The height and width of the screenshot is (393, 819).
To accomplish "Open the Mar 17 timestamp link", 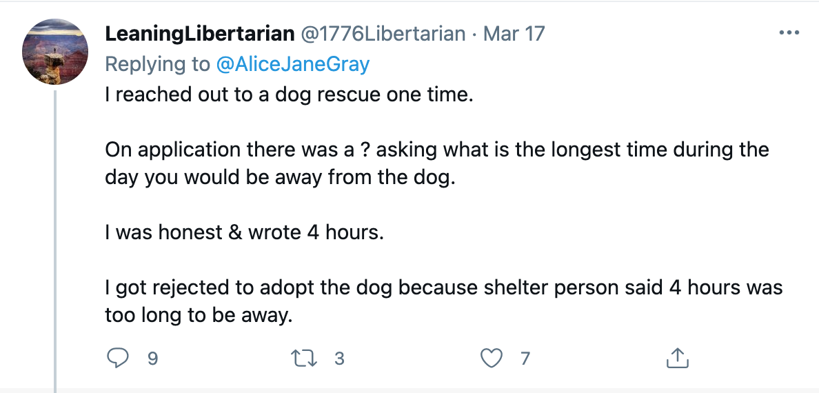I will click(x=514, y=34).
